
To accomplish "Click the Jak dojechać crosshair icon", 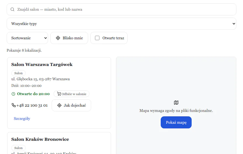I will click(59, 105).
